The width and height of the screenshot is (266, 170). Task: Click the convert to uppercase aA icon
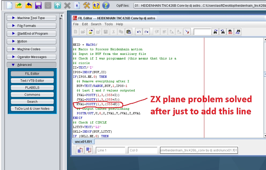coord(172,32)
